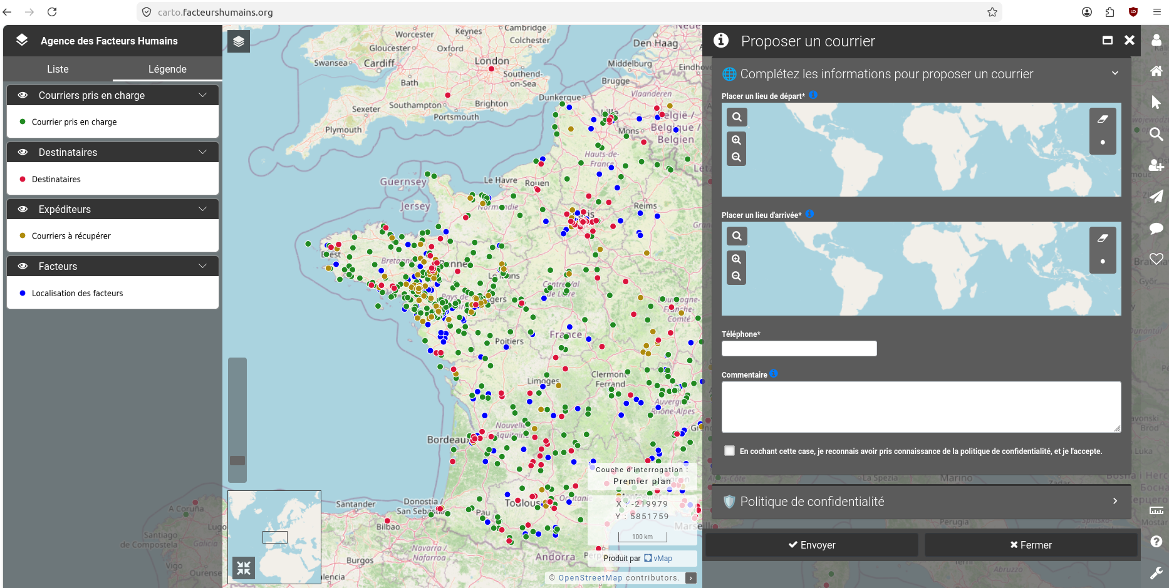
Task: Click info icon next to departure label
Action: (x=813, y=95)
